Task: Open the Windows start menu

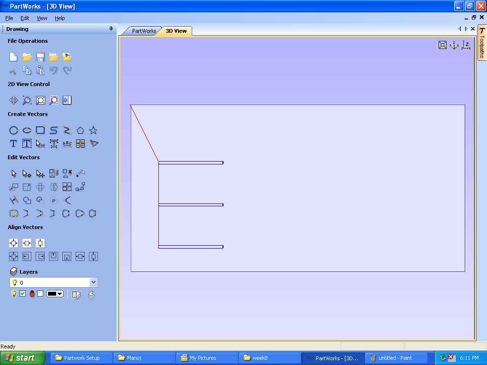Action: (x=23, y=358)
